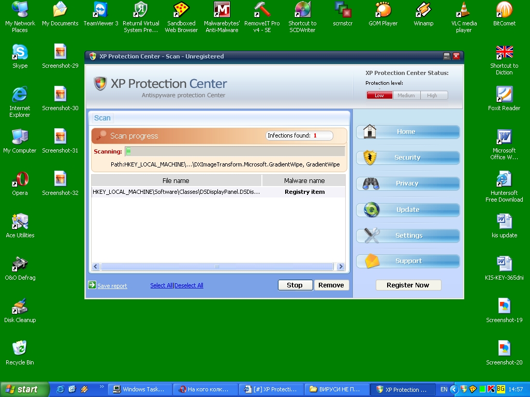Select the Foxit Reader desktop icon
This screenshot has height=397, width=530.
pyautogui.click(x=504, y=99)
